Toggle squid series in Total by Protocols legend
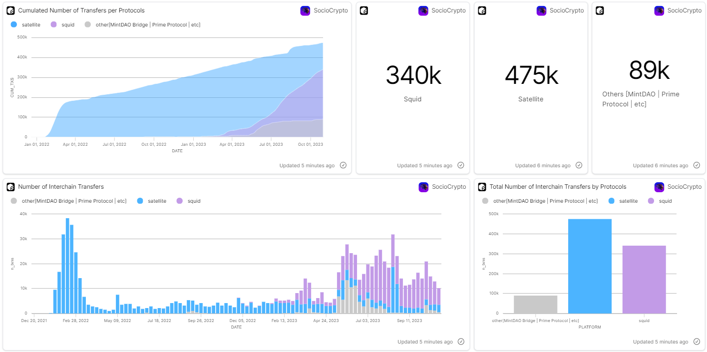 click(x=660, y=201)
